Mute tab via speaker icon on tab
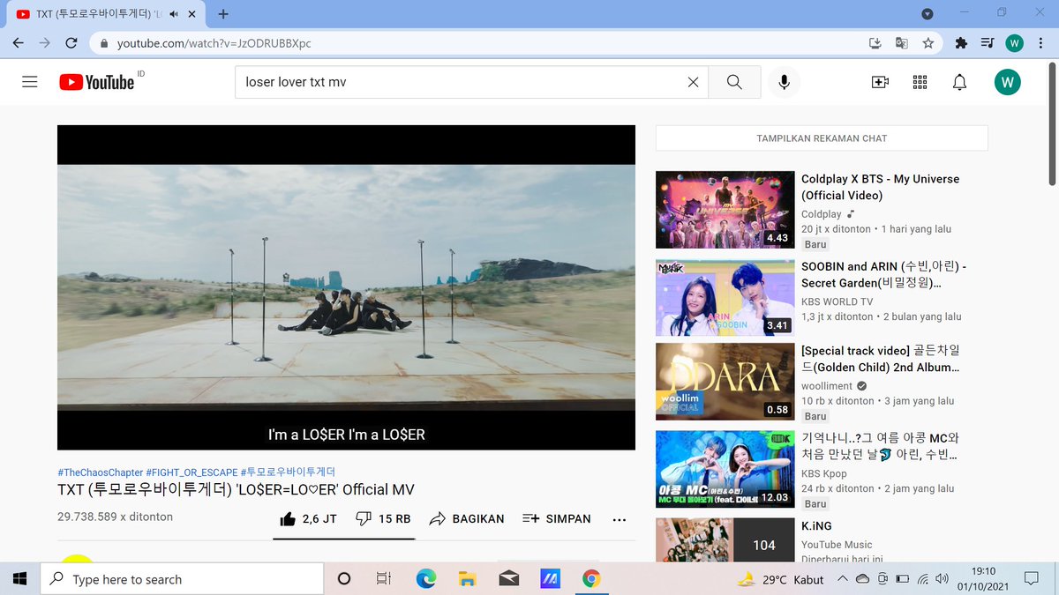This screenshot has height=595, width=1059. click(x=174, y=14)
